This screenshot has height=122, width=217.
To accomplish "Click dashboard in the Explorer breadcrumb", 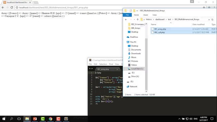I will [x=160, y=19].
